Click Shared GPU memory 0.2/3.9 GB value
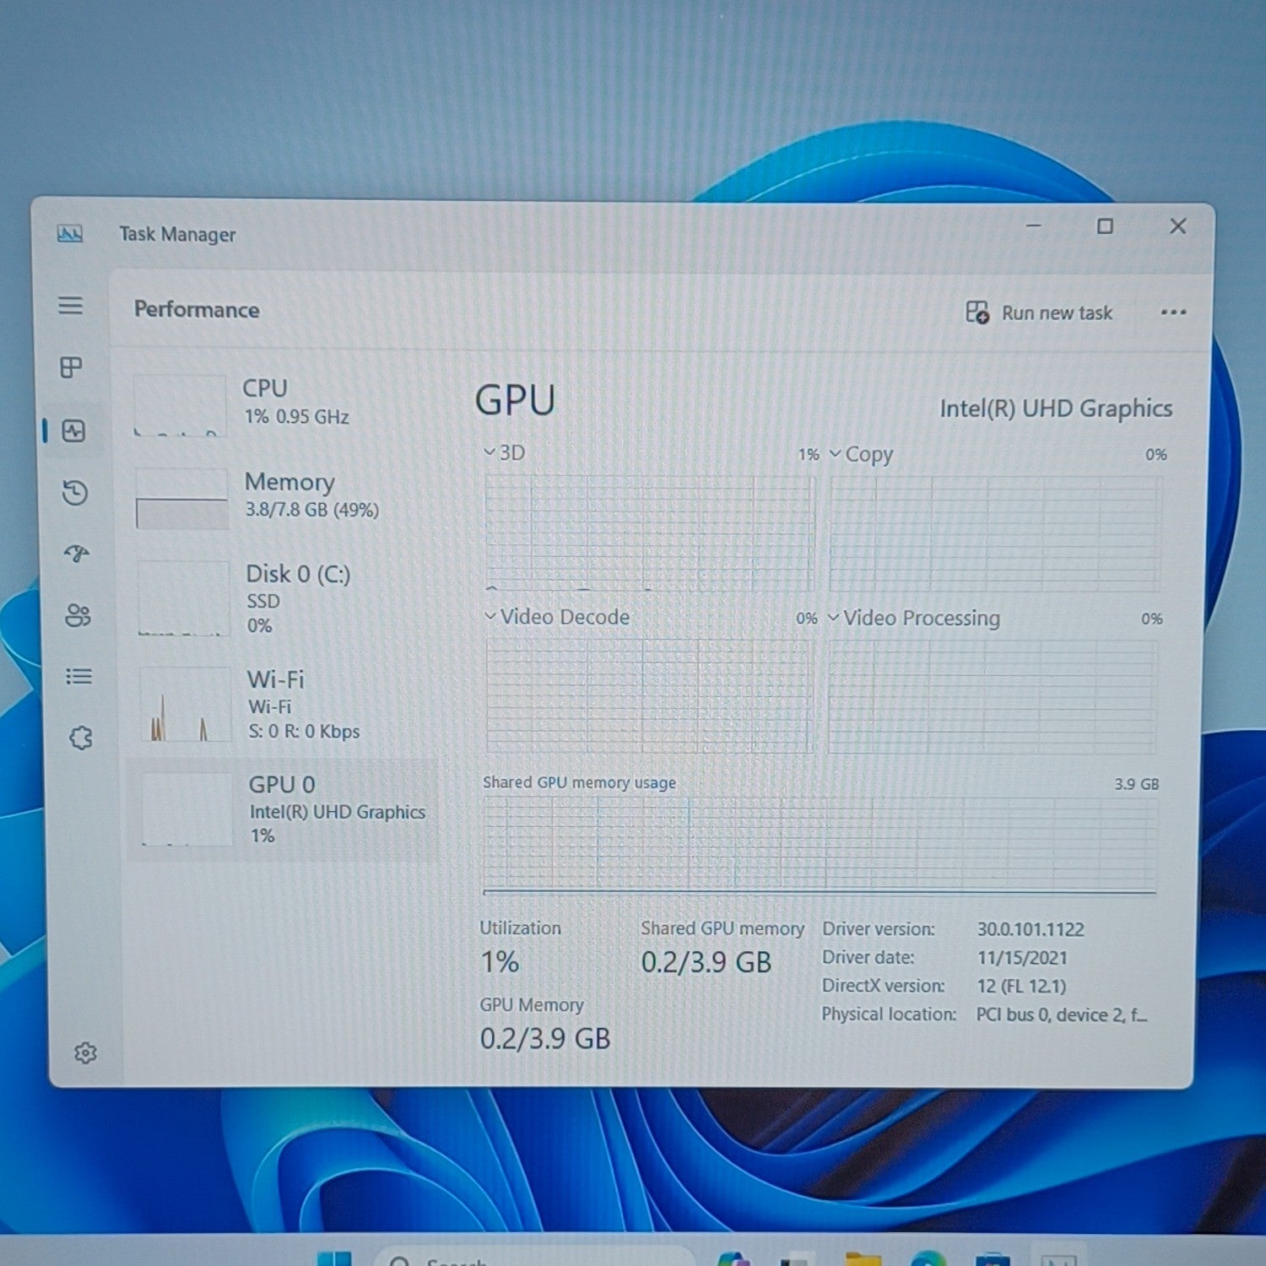The image size is (1266, 1266). tap(706, 962)
